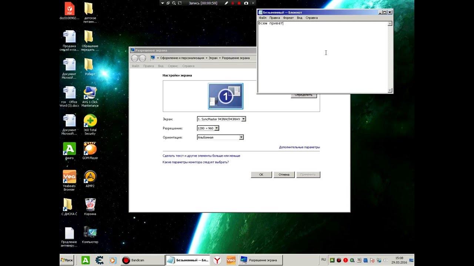
Task: Click OK in screen resolution window
Action: [261, 175]
